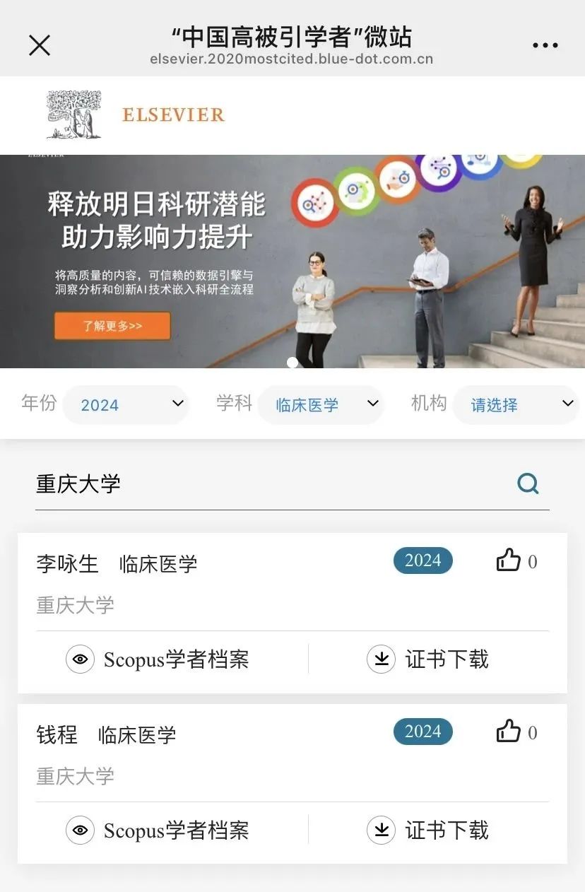Viewport: 585px width, 892px height.
Task: Select the banner carousel dot indicator
Action: (292, 363)
